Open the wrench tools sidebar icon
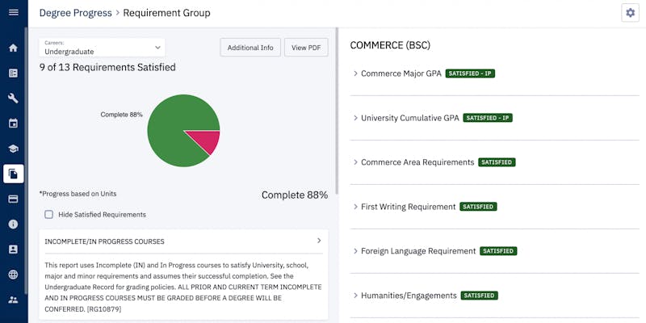Image resolution: width=646 pixels, height=323 pixels. (x=13, y=99)
